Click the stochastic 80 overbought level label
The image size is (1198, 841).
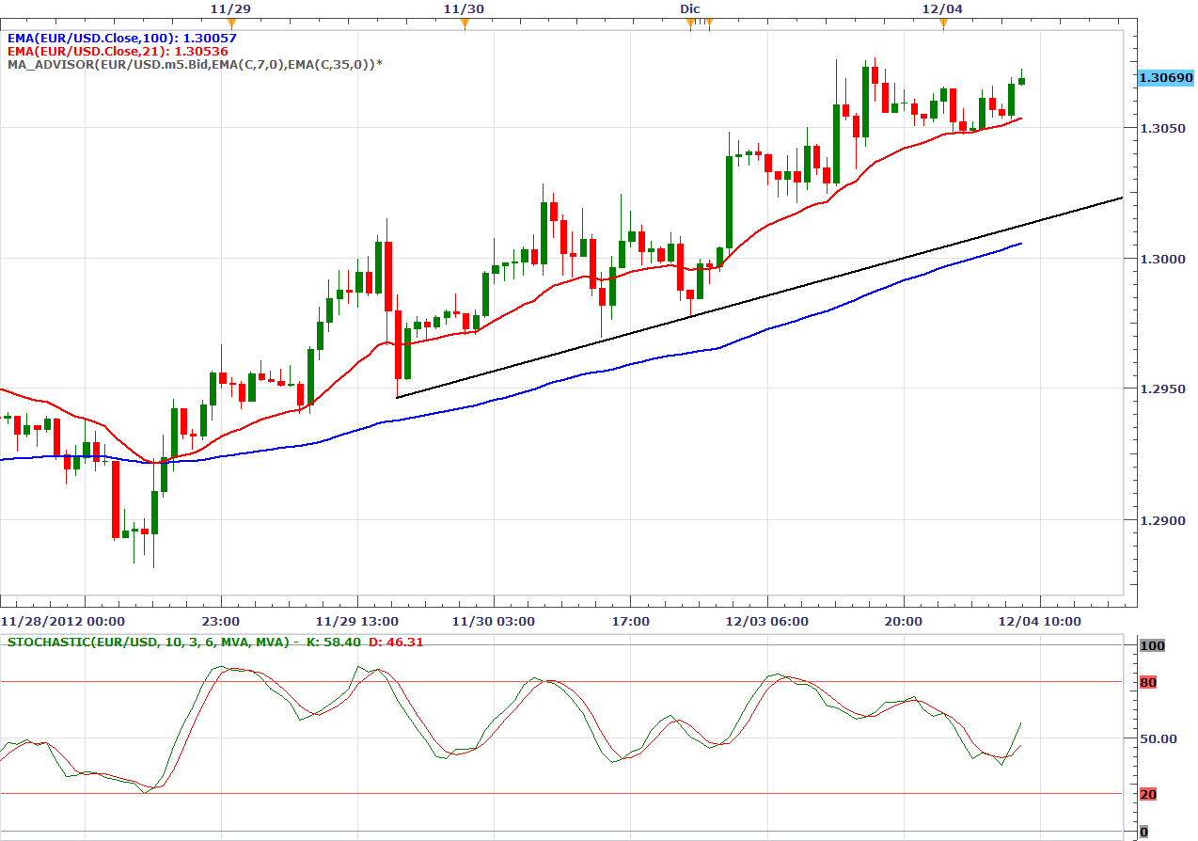pos(1147,682)
